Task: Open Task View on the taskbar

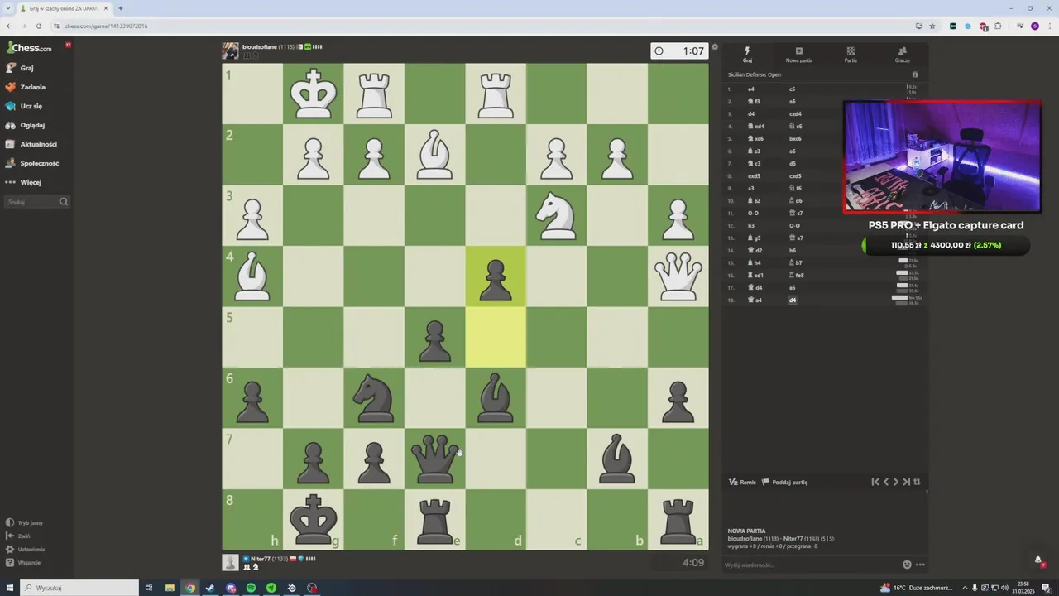Action: pos(149,588)
